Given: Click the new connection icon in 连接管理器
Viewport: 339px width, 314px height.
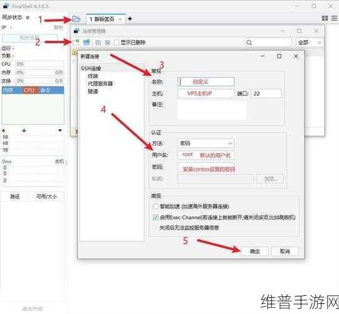Looking at the screenshot, I should [x=76, y=42].
